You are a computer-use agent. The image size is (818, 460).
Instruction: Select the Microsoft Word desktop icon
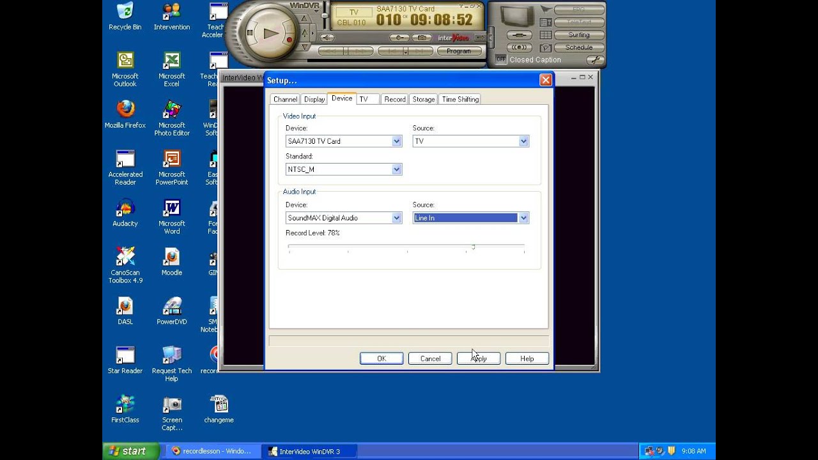172,217
